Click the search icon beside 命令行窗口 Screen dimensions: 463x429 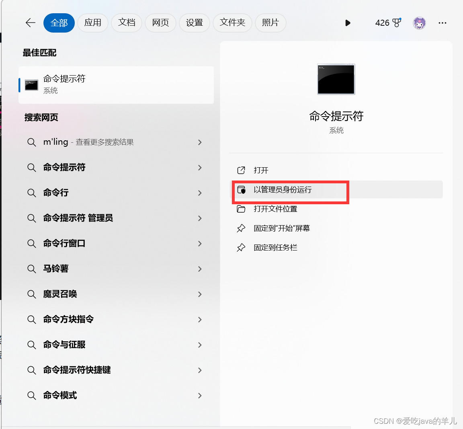click(x=32, y=244)
